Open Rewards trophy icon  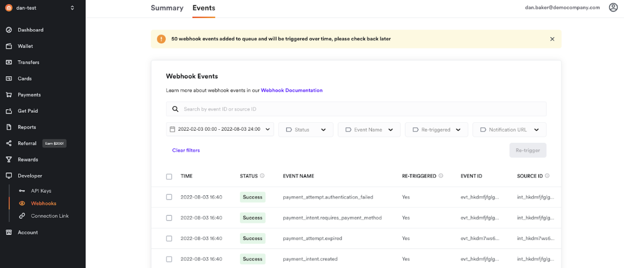[9, 159]
